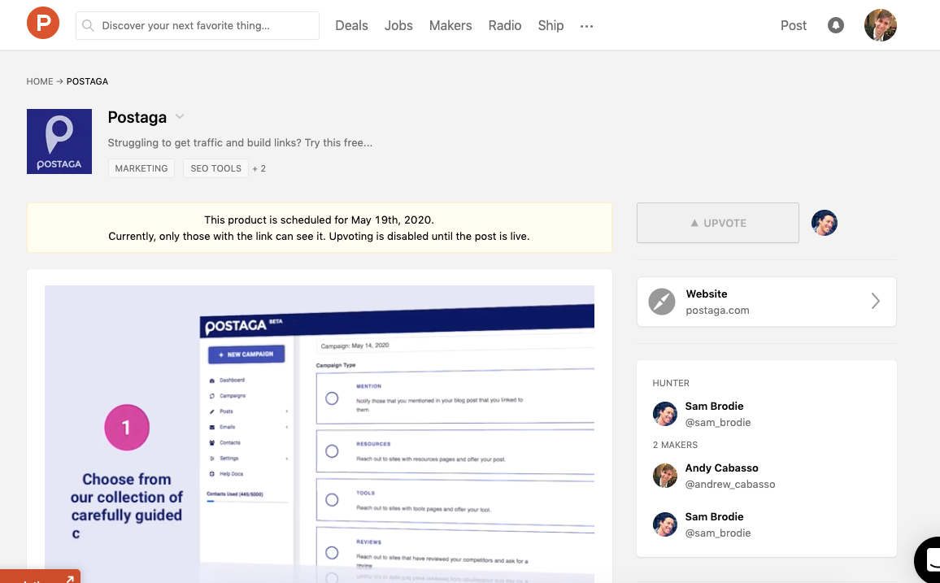Viewport: 940px width, 583px height.
Task: Click the @andrew_cabasso handle
Action: (x=730, y=484)
